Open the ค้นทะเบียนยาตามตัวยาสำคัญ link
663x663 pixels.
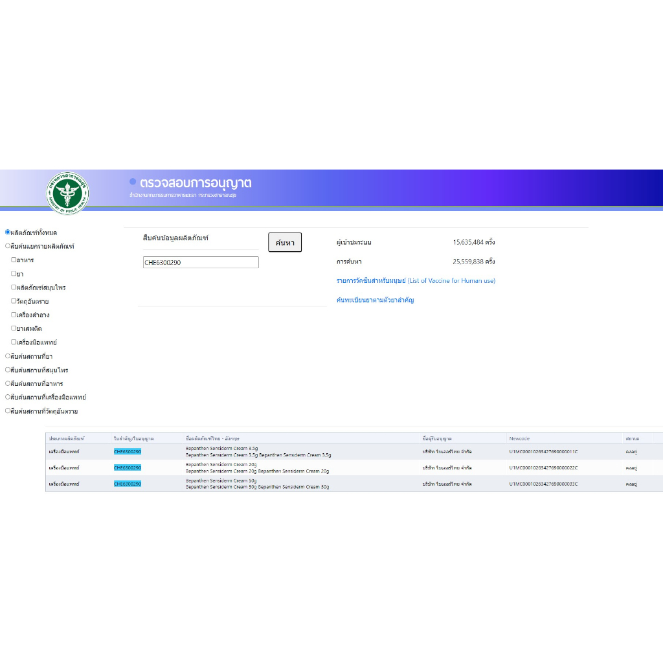375,300
